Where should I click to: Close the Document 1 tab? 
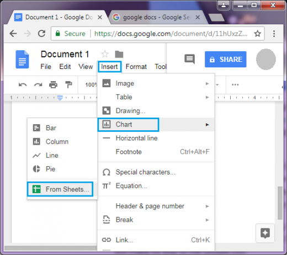(x=100, y=17)
